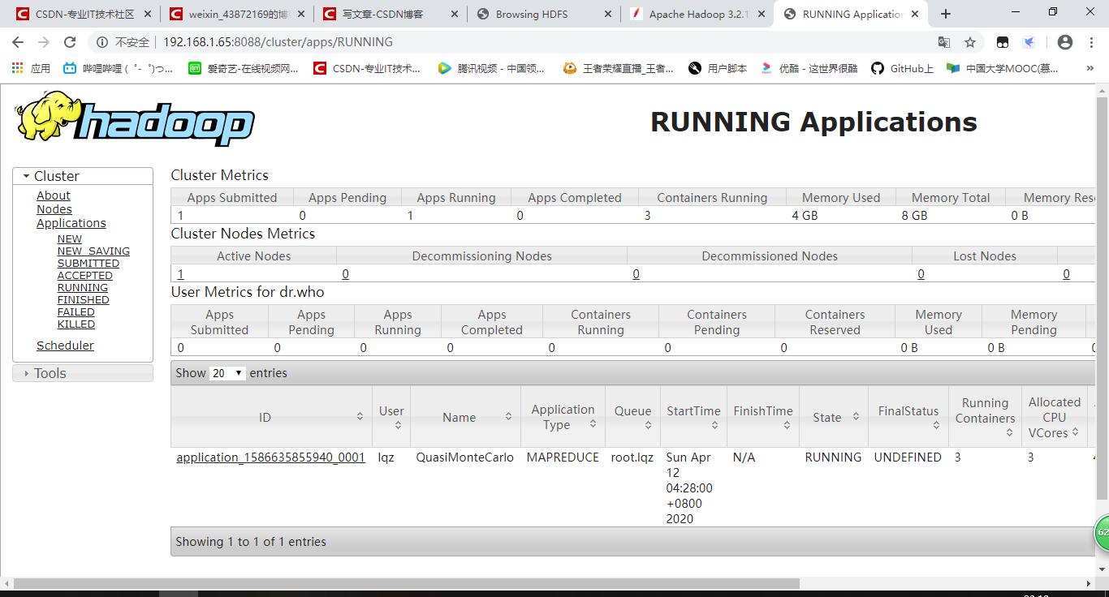The height and width of the screenshot is (597, 1109).
Task: Open the 爱奇艺 bookmark
Action: coord(243,69)
